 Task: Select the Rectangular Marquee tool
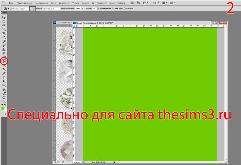tap(4, 21)
